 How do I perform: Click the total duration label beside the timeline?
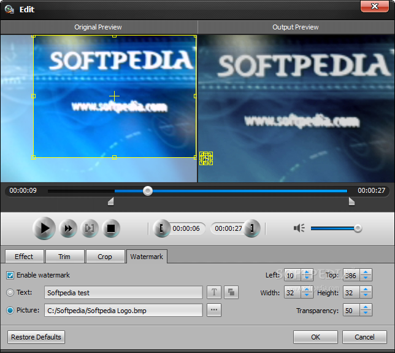(x=372, y=190)
